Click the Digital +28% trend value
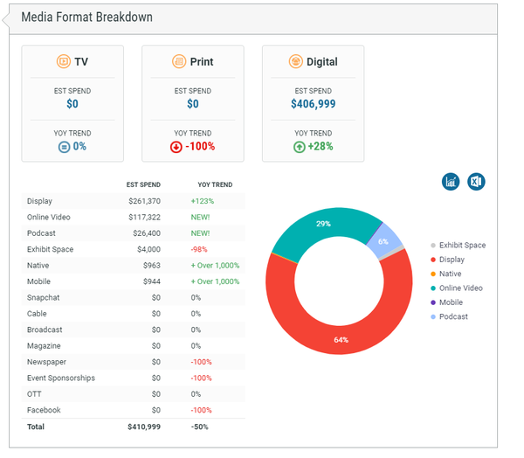The image size is (524, 458). coord(321,146)
